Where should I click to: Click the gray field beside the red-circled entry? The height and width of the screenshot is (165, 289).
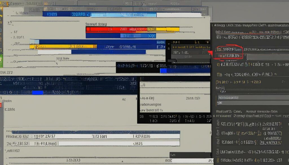(267, 57)
